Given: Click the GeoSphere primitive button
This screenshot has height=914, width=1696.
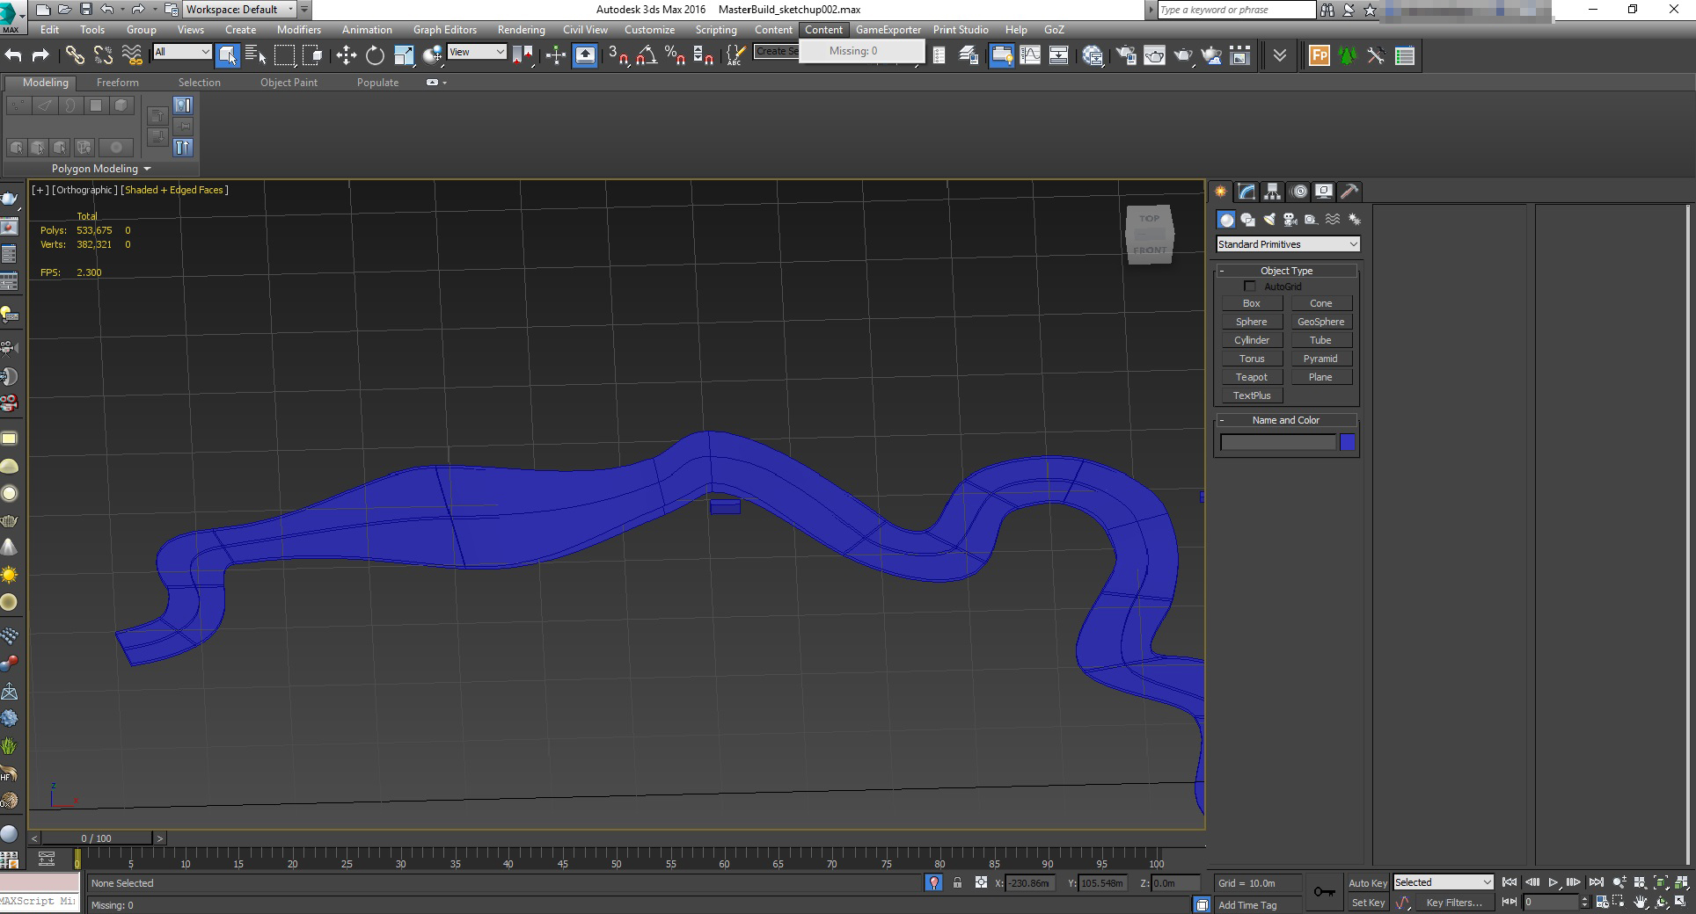Looking at the screenshot, I should (x=1320, y=322).
